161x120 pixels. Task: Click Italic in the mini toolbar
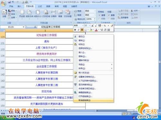click(79, 30)
